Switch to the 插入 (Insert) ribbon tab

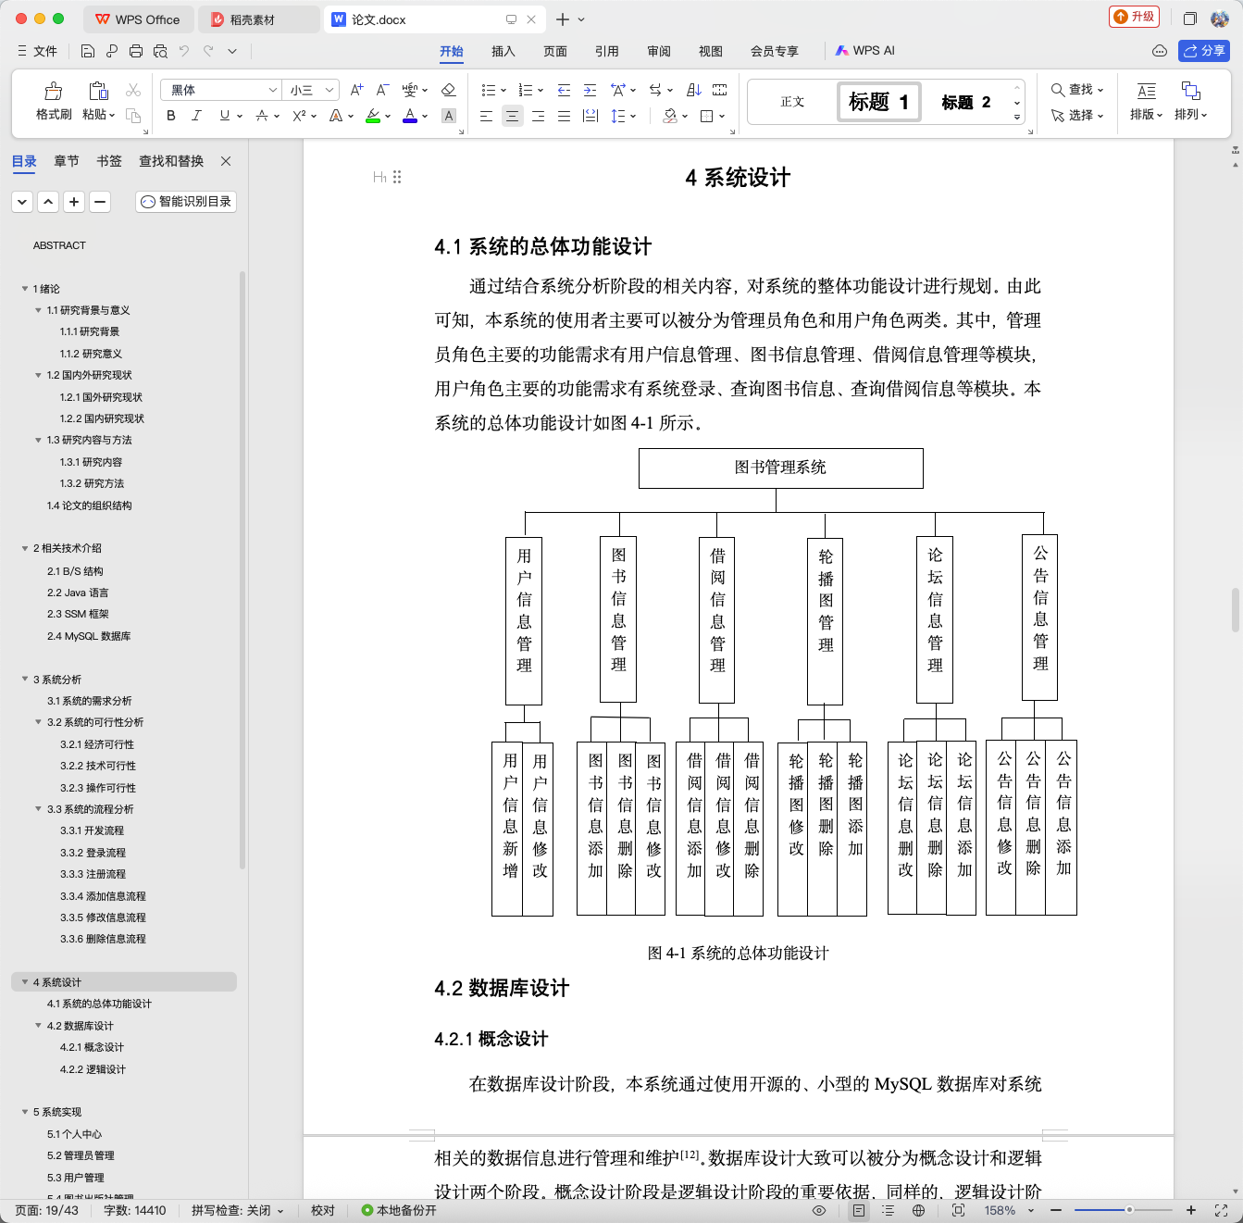(503, 51)
